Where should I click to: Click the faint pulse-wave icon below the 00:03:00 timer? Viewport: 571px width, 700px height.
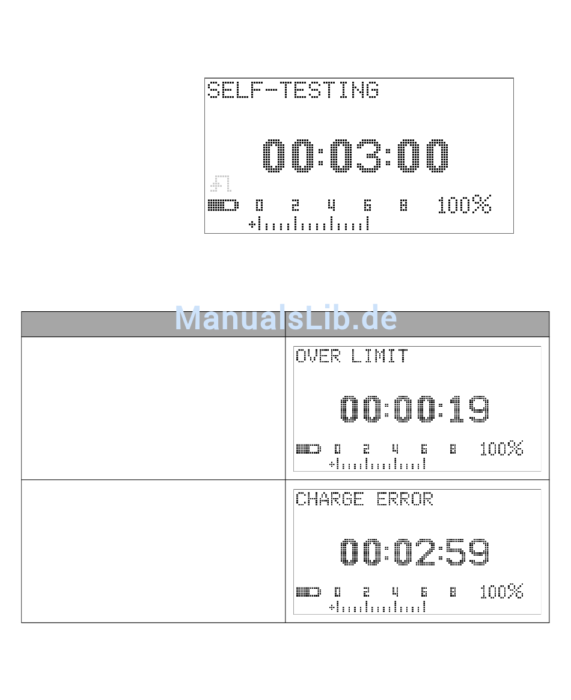tap(221, 183)
